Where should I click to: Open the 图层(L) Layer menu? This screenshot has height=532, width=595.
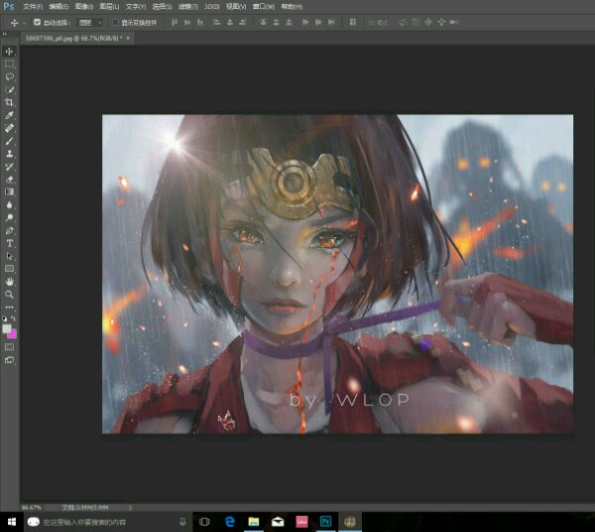tap(109, 7)
